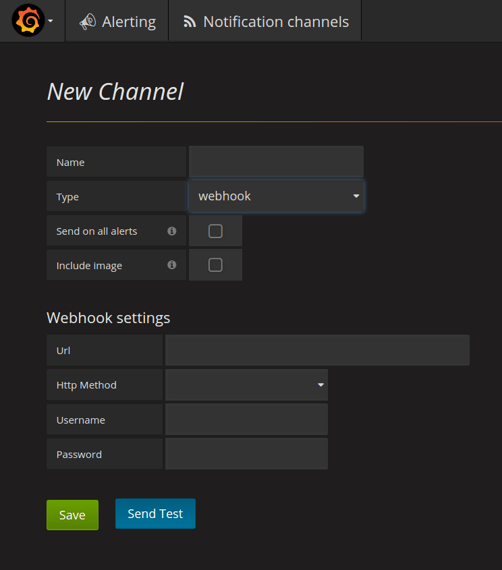Click the Webhook settings section title

click(x=108, y=318)
